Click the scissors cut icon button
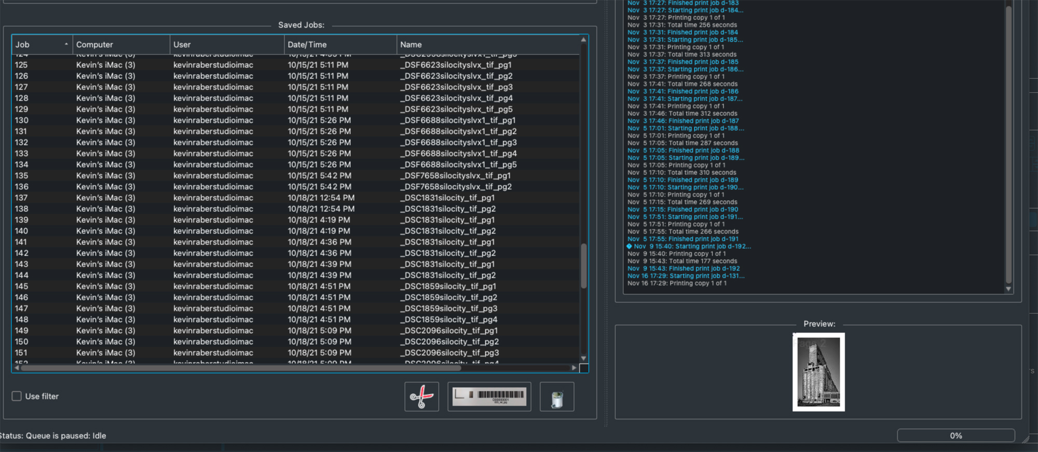This screenshot has width=1038, height=452. pyautogui.click(x=421, y=397)
